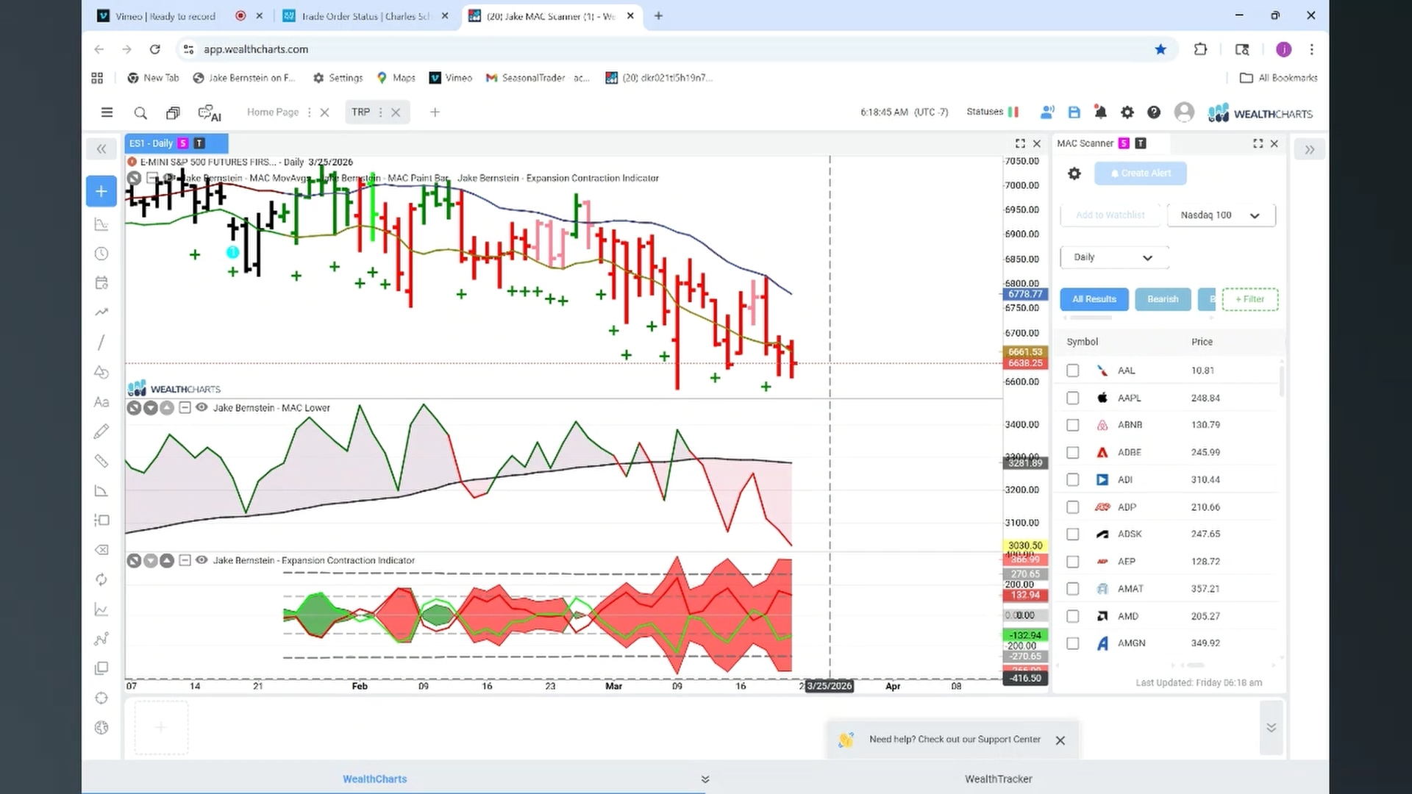Screen dimensions: 1412x794
Task: Open the Daily timeframe dropdown
Action: (x=1114, y=257)
